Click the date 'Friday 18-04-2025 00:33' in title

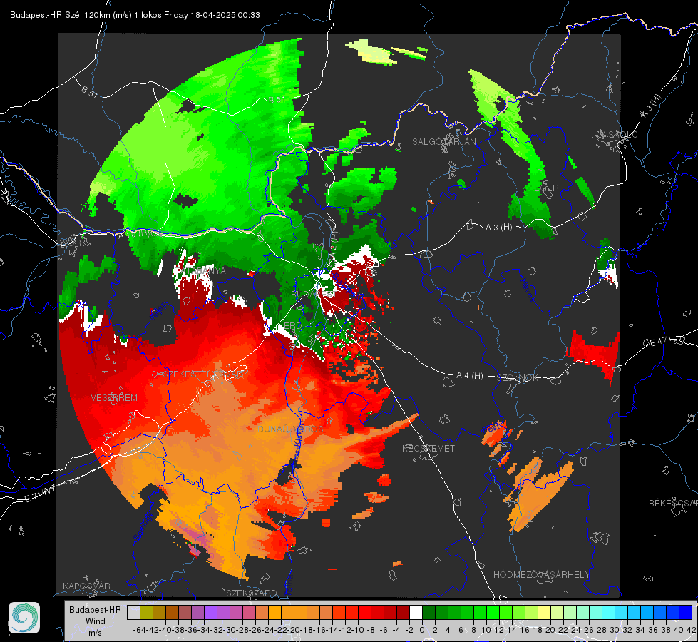pyautogui.click(x=212, y=15)
